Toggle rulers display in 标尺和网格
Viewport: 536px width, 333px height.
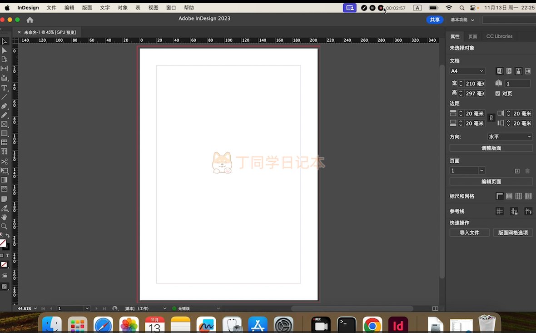coord(500,196)
